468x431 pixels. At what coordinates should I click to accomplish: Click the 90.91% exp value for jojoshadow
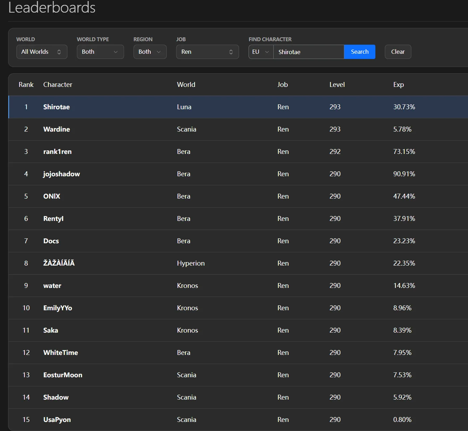pos(404,174)
